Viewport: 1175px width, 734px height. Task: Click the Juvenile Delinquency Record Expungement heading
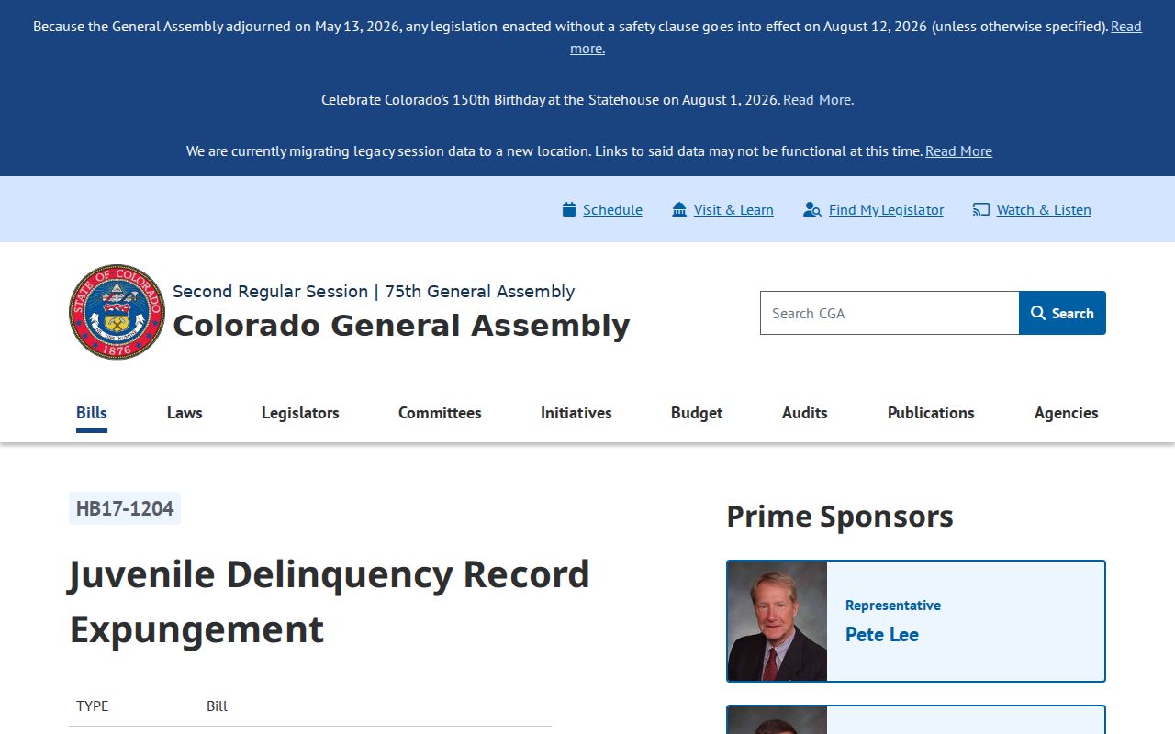pos(330,602)
